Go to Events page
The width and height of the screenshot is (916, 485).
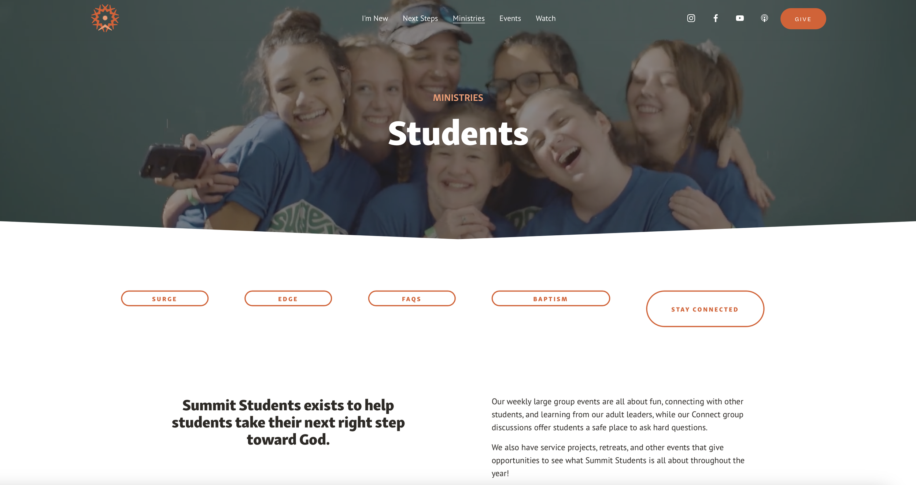[x=510, y=18]
